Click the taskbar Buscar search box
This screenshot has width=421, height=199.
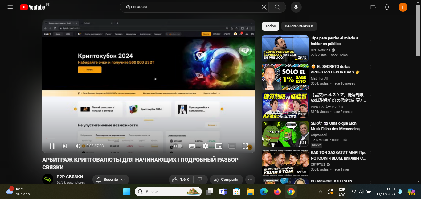click(168, 192)
